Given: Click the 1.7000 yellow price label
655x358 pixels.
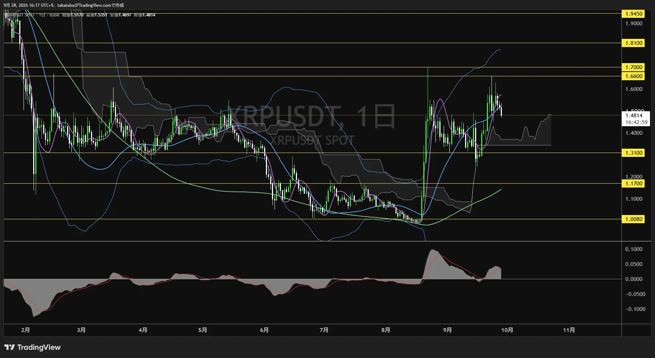Looking at the screenshot, I should tap(633, 67).
